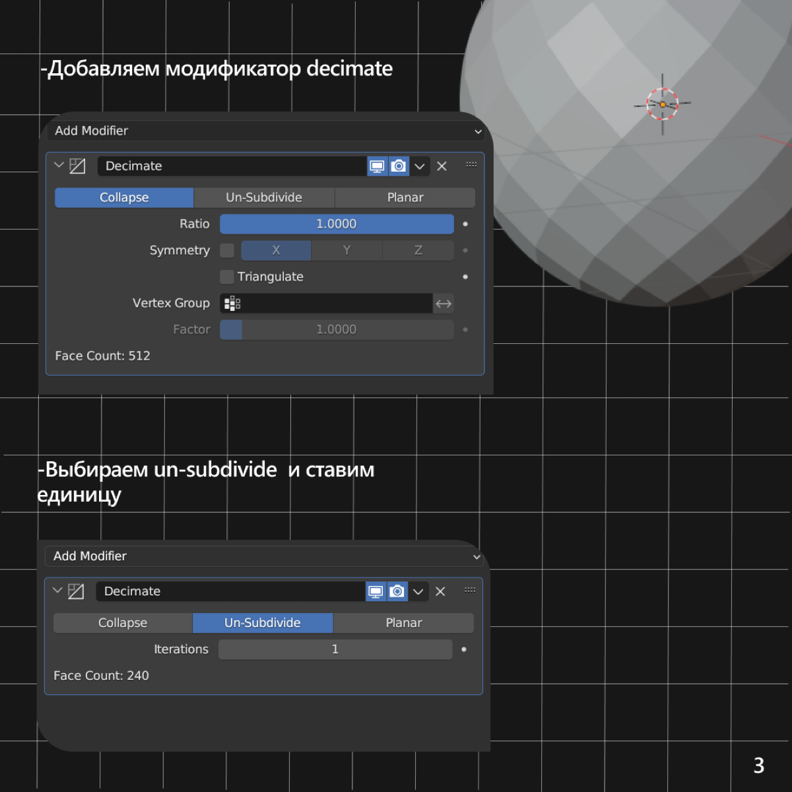Enable the Symmetry checkbox

pyautogui.click(x=226, y=250)
